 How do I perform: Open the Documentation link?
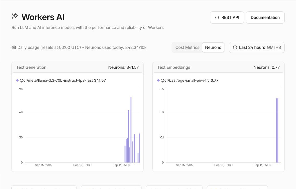coord(265,17)
